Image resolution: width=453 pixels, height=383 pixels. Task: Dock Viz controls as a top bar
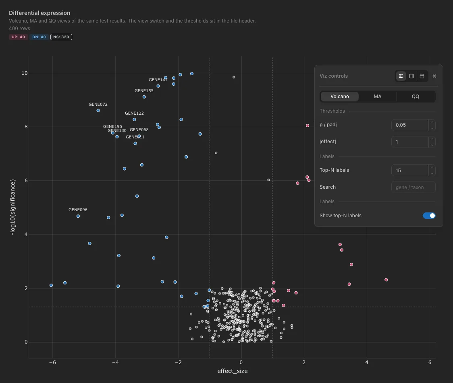pyautogui.click(x=422, y=76)
